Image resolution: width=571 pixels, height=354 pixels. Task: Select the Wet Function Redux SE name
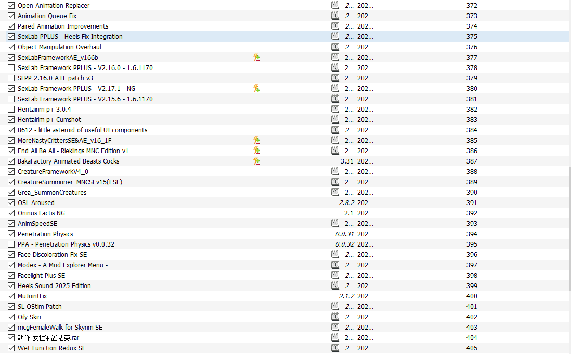[x=51, y=348]
